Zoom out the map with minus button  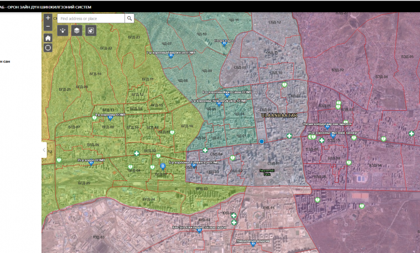tap(48, 27)
